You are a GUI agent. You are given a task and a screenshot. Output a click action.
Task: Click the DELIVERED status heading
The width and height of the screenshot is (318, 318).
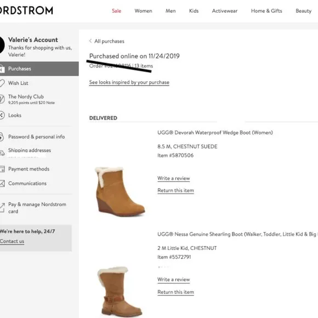103,118
